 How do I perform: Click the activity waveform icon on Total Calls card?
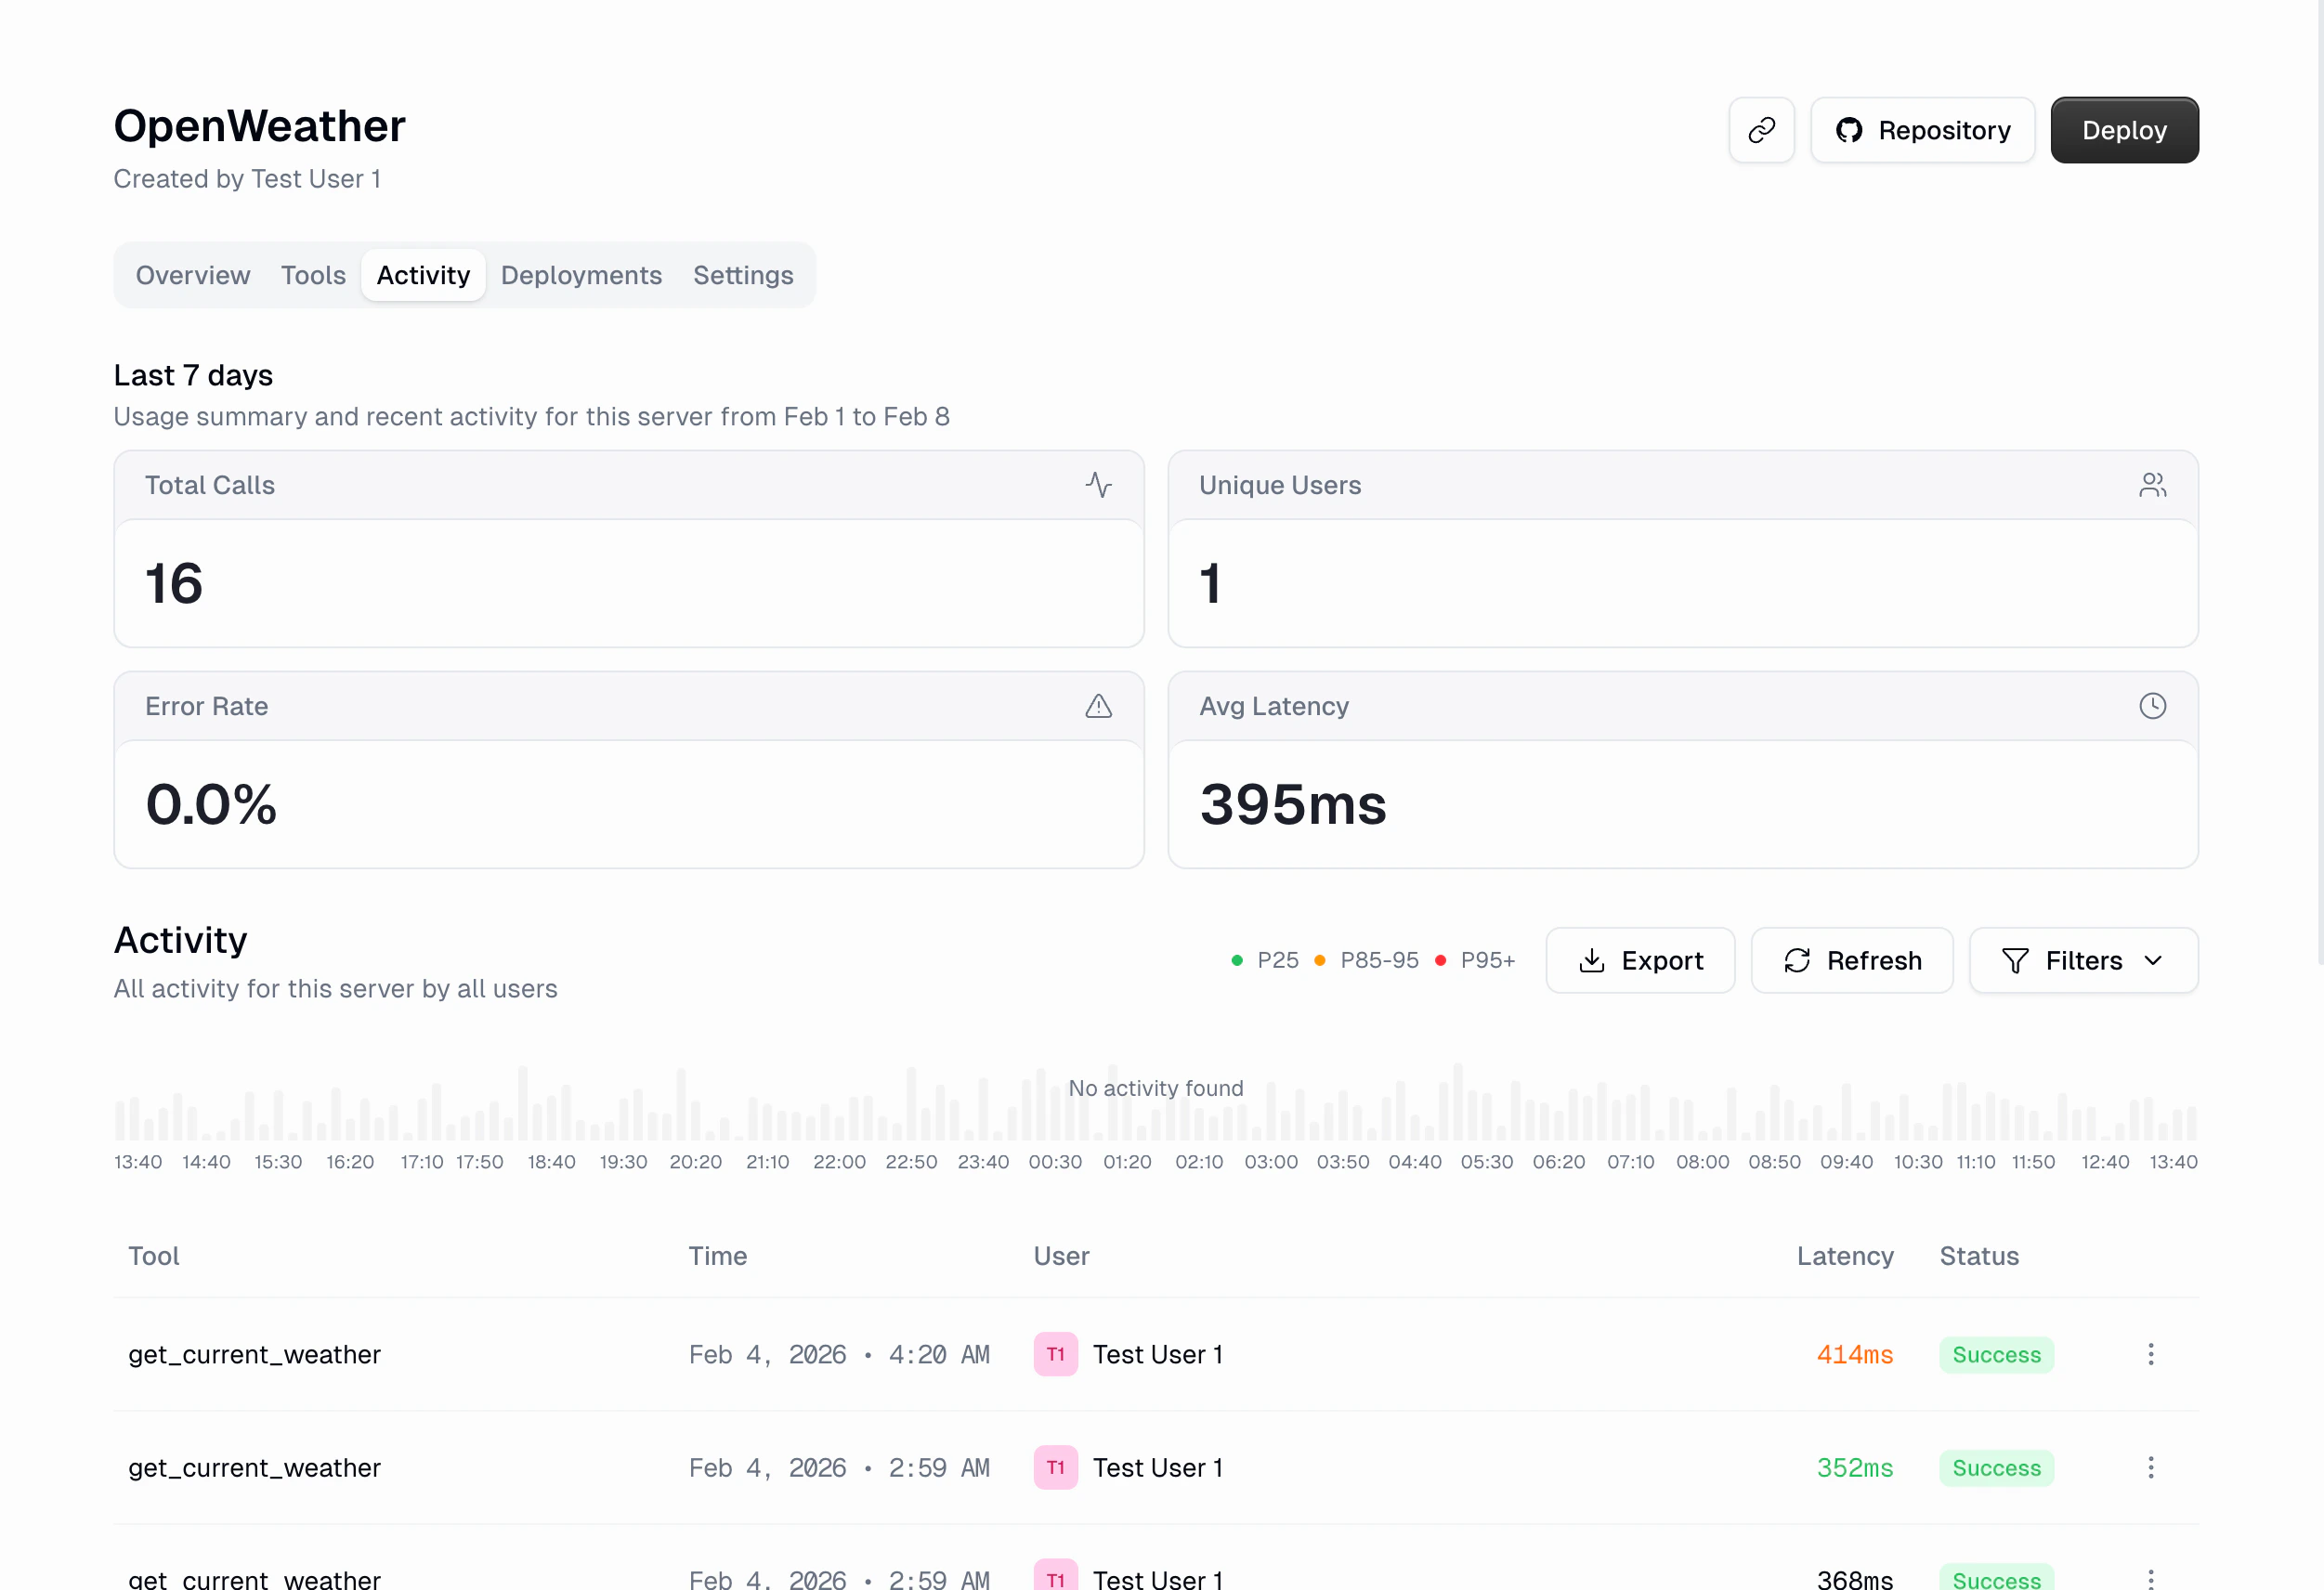[1099, 484]
